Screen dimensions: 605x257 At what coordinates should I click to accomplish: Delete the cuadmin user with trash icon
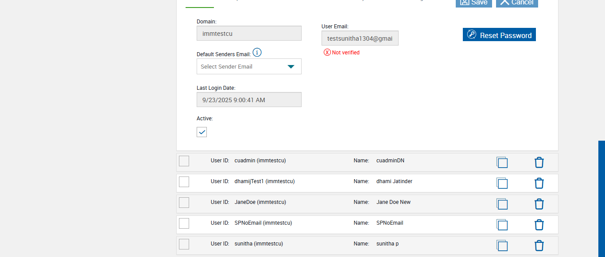pyautogui.click(x=539, y=162)
